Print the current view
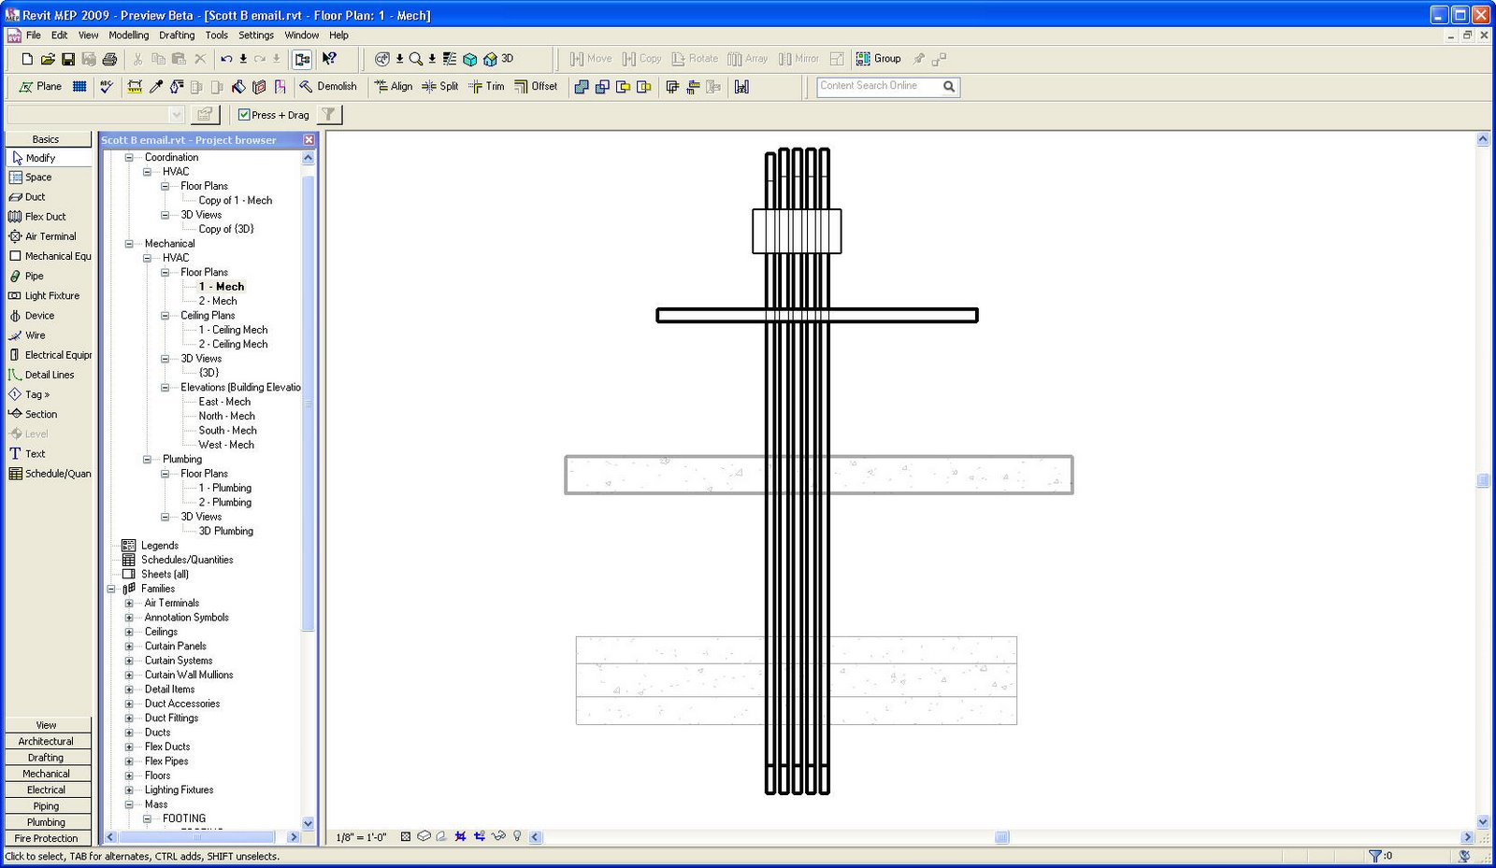The height and width of the screenshot is (868, 1496). point(109,59)
